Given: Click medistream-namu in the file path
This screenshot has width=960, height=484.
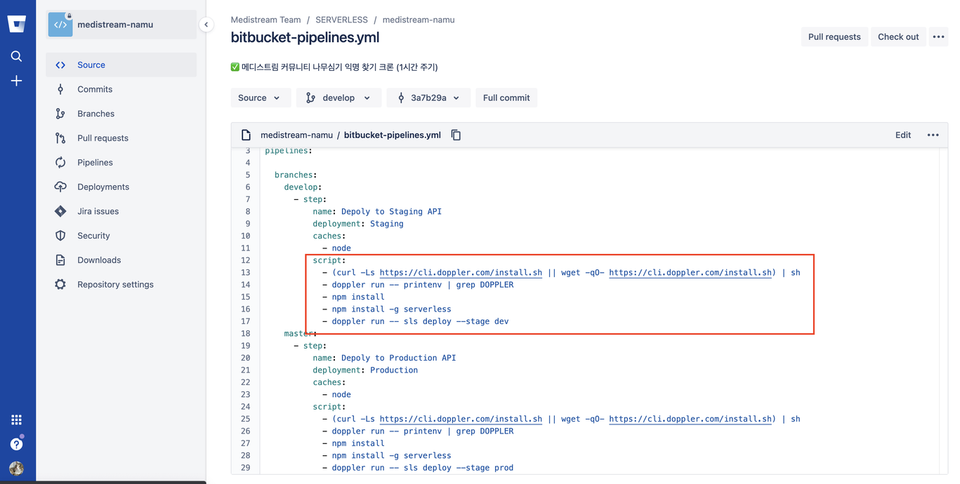Looking at the screenshot, I should pos(296,135).
